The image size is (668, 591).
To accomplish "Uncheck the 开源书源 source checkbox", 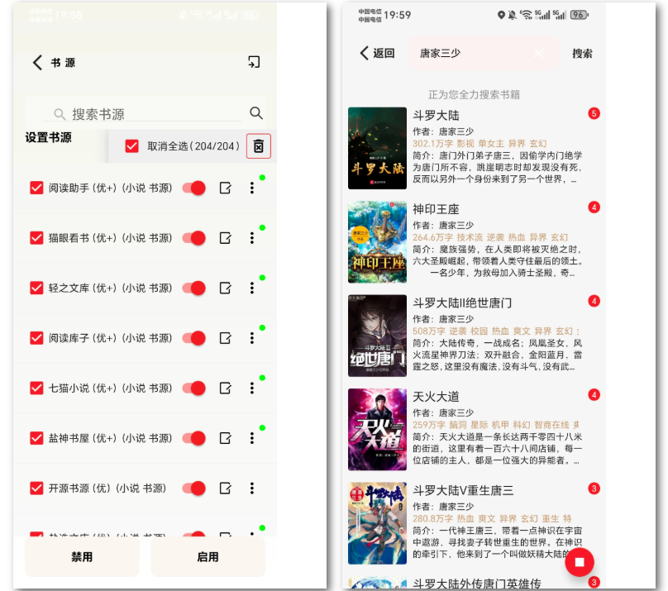I will point(36,488).
